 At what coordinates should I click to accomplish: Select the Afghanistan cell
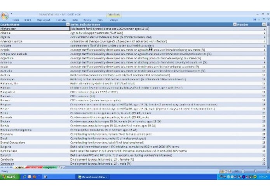click(x=35, y=29)
